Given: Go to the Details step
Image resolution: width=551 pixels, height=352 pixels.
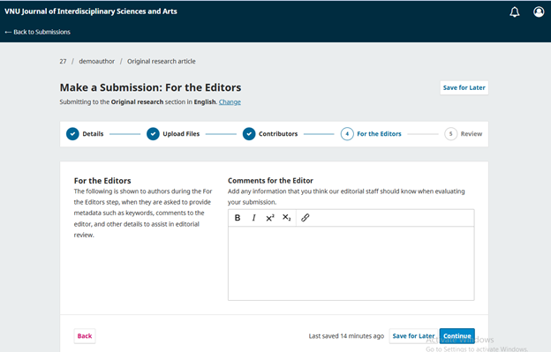Looking at the screenshot, I should [85, 134].
